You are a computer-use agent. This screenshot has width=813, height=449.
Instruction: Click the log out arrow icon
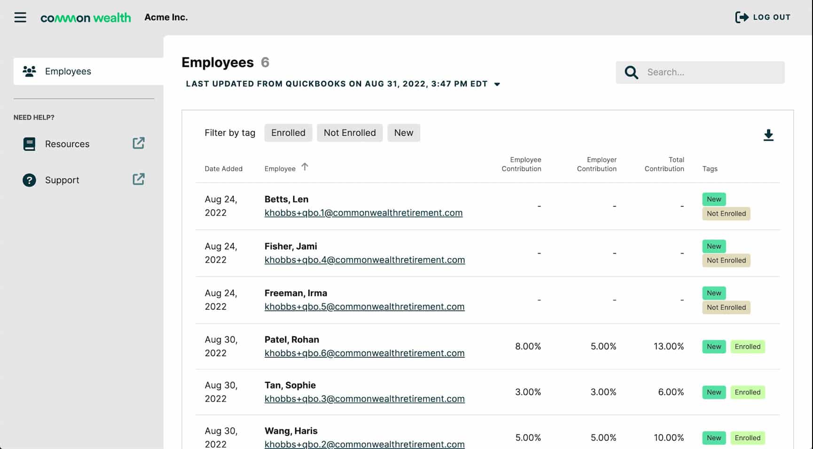(x=742, y=17)
